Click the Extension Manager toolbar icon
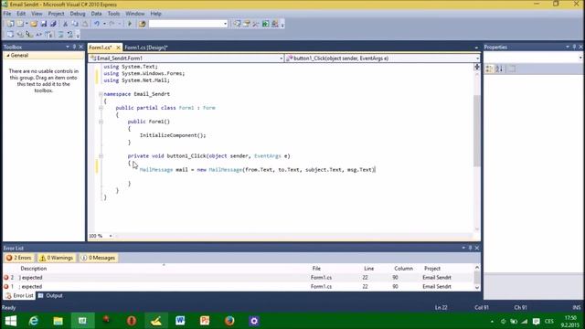 tap(275, 24)
